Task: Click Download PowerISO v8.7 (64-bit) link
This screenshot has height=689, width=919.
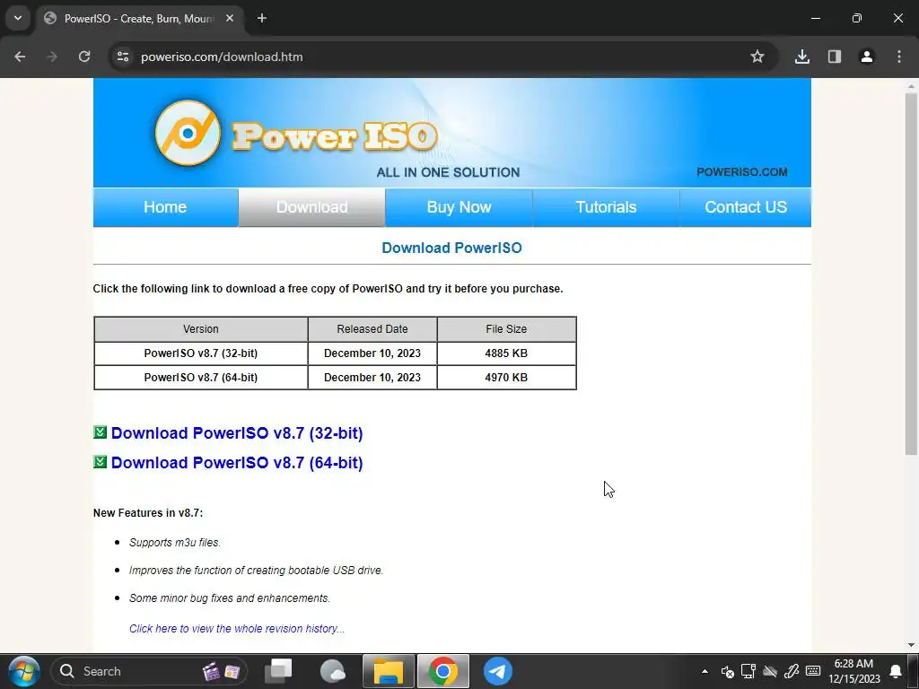Action: pyautogui.click(x=237, y=462)
